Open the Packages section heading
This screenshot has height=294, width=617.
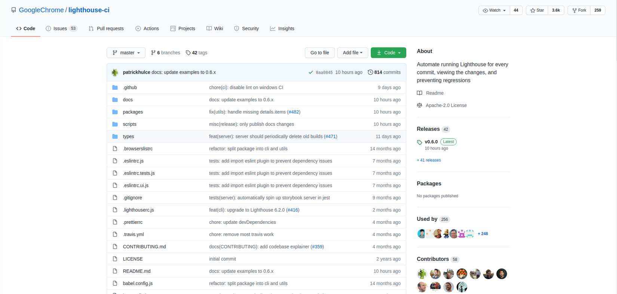coord(429,183)
